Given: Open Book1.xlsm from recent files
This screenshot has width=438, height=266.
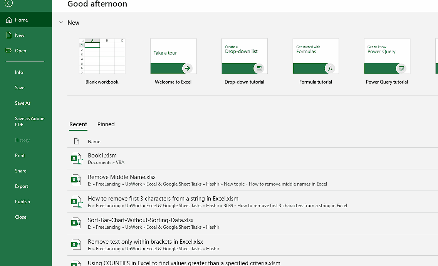Looking at the screenshot, I should [253, 159].
